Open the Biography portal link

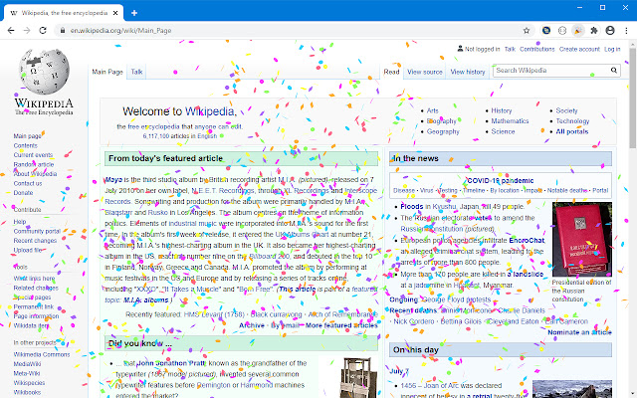441,121
